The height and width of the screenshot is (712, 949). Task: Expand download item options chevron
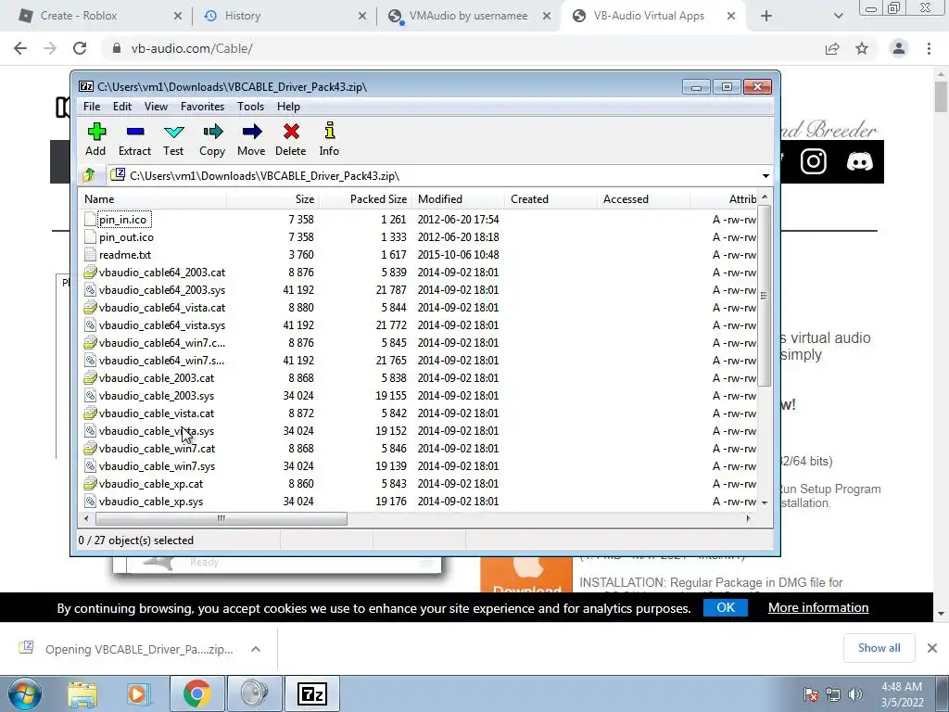(x=256, y=649)
